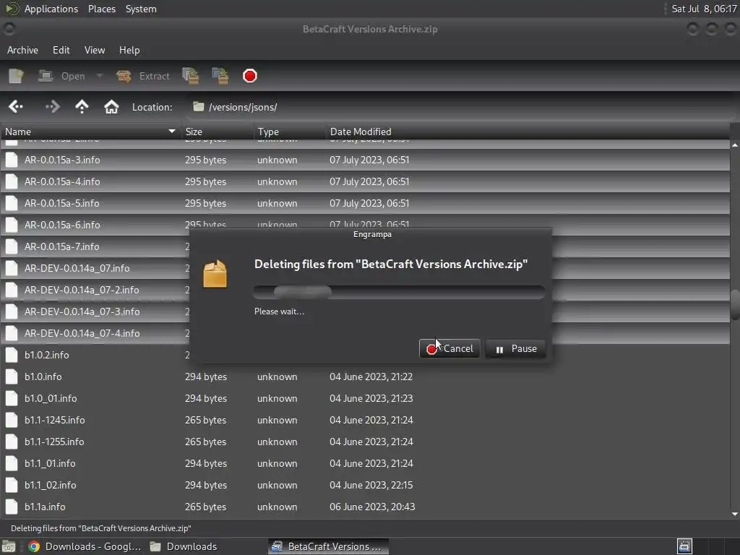Select file AR-0.0.15a-5.info
Image resolution: width=740 pixels, height=555 pixels.
coord(365,203)
